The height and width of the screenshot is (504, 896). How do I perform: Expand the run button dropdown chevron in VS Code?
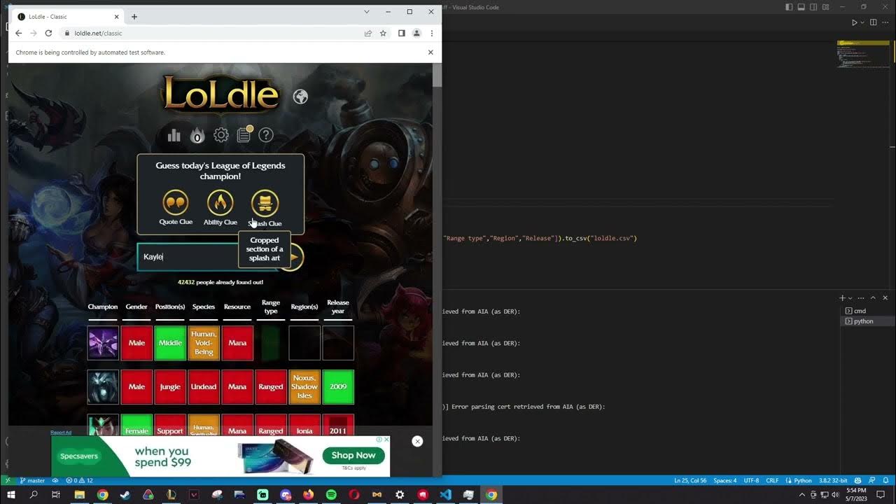click(862, 23)
